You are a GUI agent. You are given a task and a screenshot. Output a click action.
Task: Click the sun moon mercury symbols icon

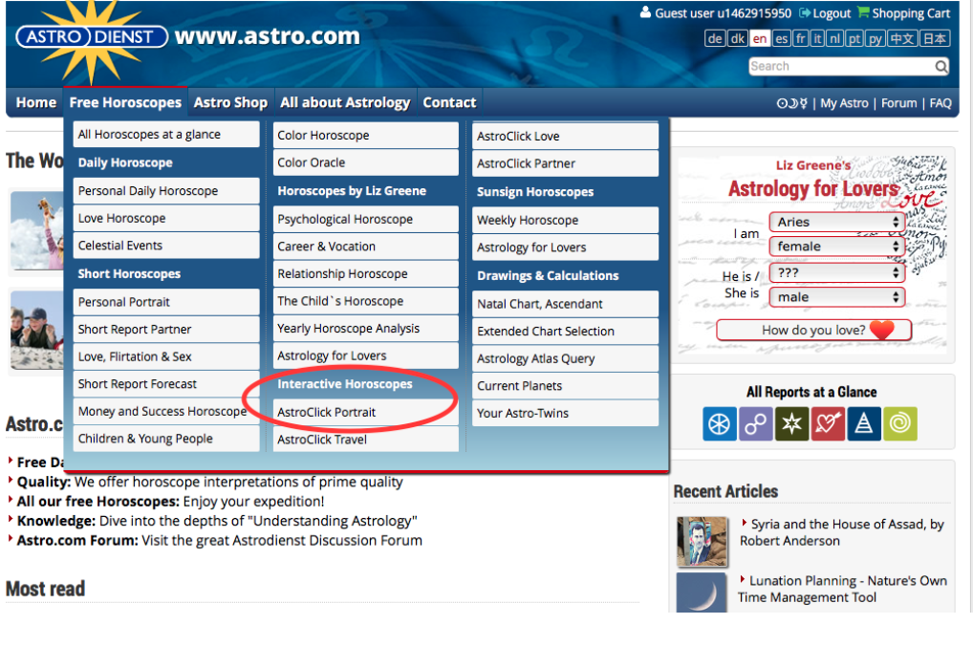pos(791,103)
